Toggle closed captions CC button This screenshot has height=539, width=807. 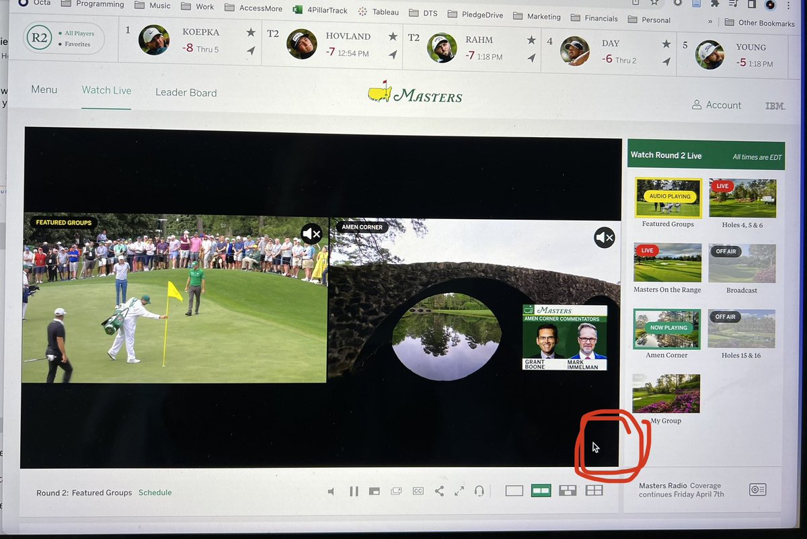click(418, 491)
